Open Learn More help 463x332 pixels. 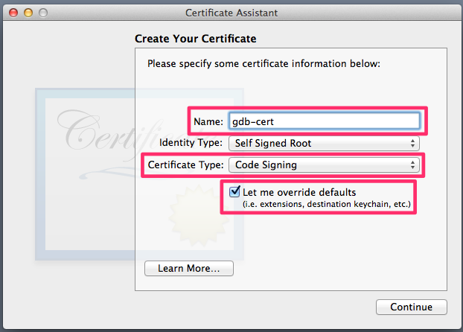pos(189,268)
